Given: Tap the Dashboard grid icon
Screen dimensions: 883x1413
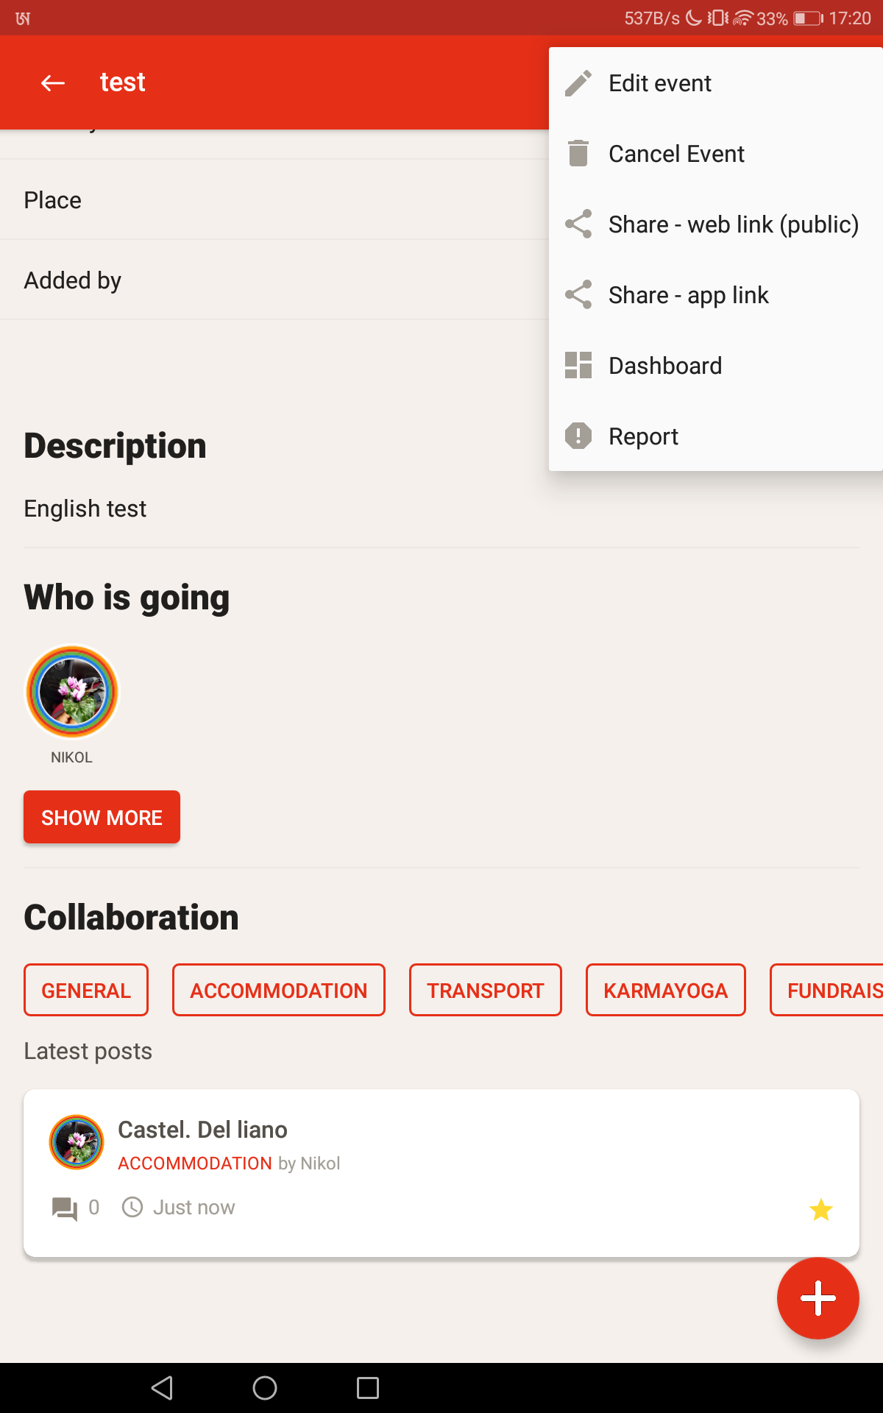Looking at the screenshot, I should pyautogui.click(x=578, y=365).
